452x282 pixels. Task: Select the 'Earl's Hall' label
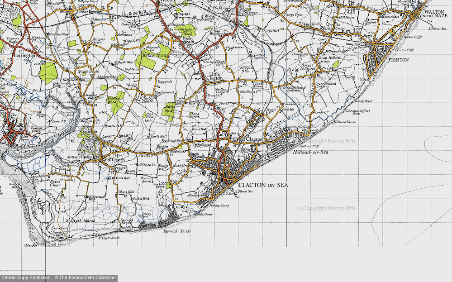159,136
